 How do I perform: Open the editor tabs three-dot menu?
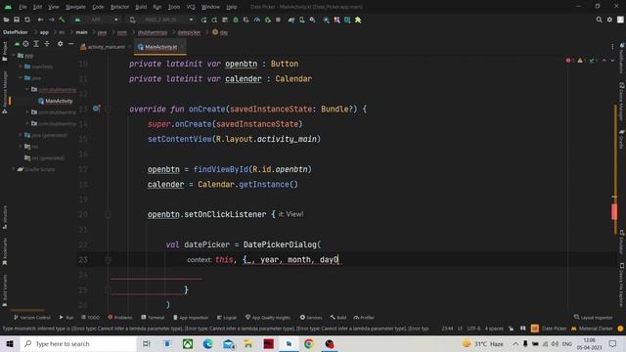[x=612, y=47]
